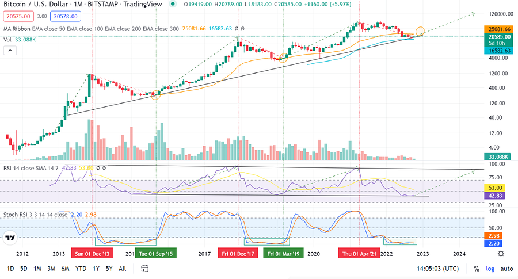518x279 pixels.
Task: Select the MA Ribbon indicator legend
Action: point(91,29)
